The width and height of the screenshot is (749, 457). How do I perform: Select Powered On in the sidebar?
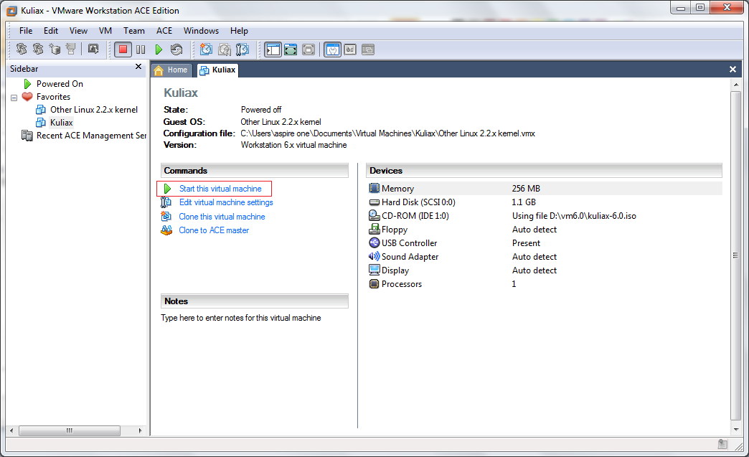[60, 83]
